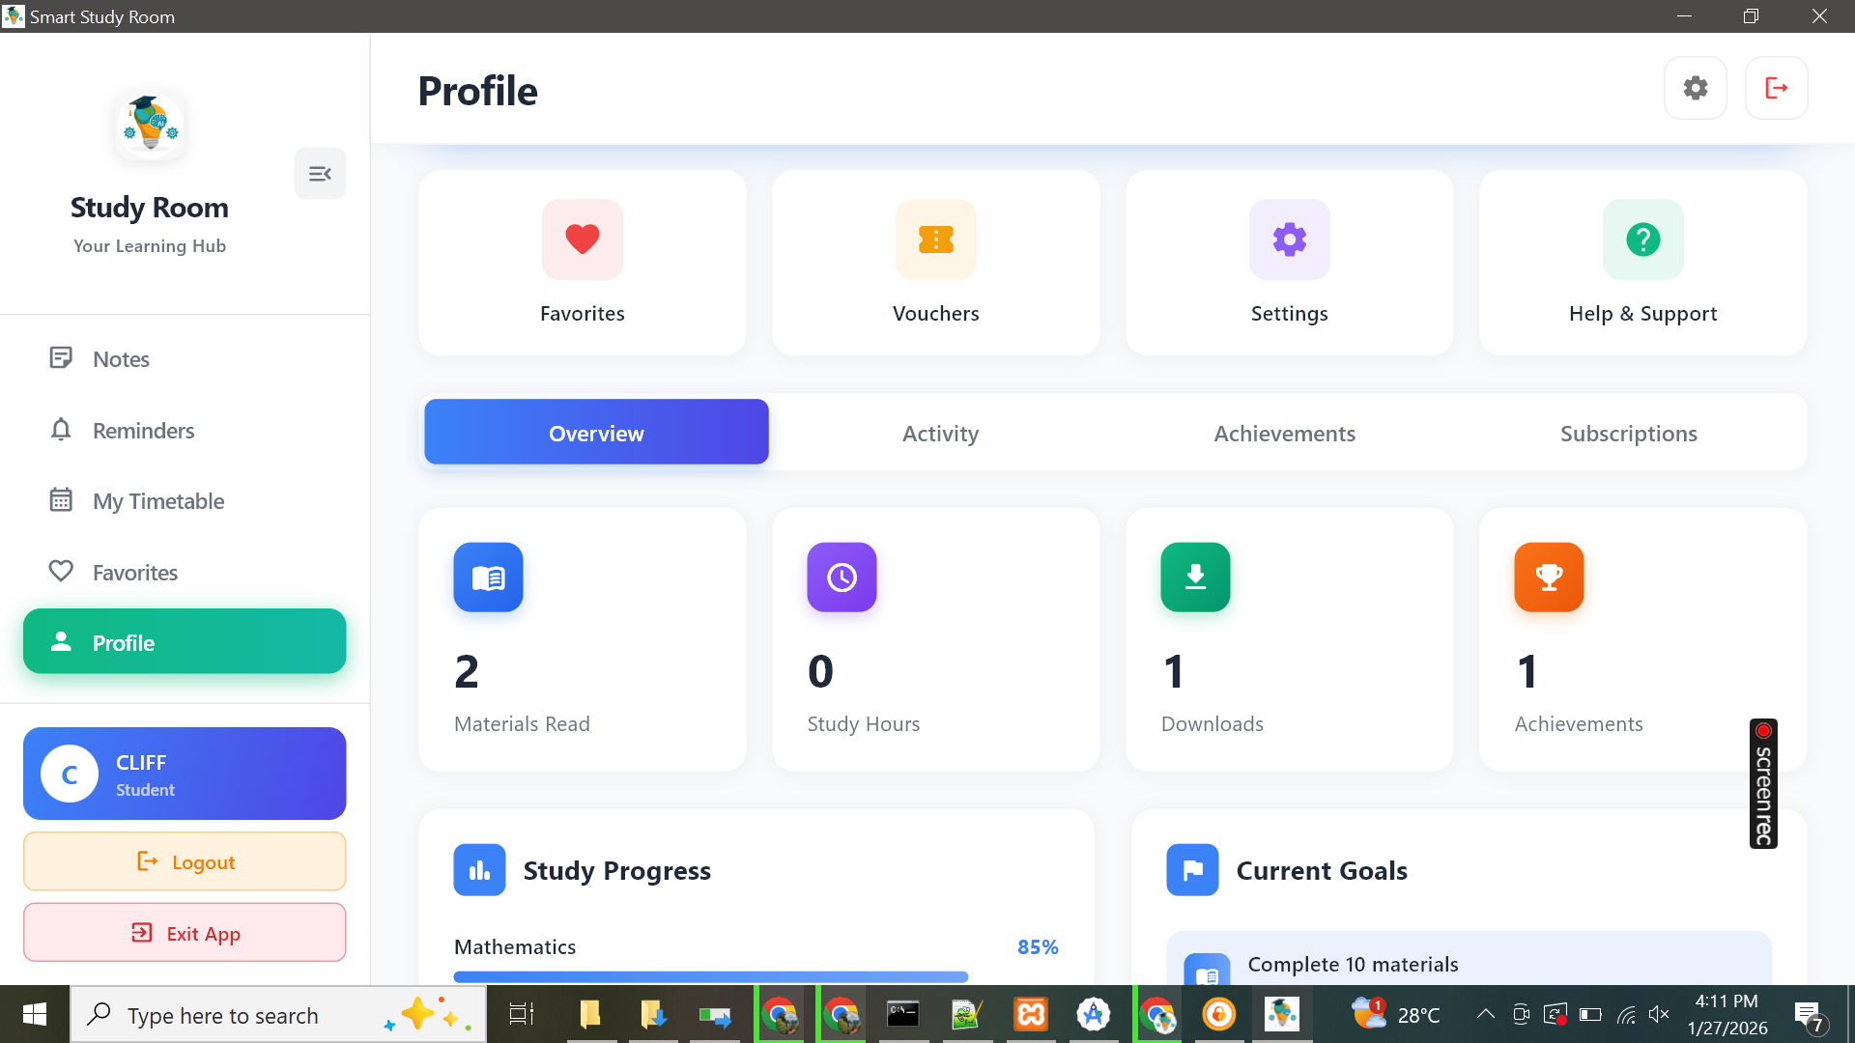Click the taskbar search field
This screenshot has width=1855, height=1043.
[251, 1014]
